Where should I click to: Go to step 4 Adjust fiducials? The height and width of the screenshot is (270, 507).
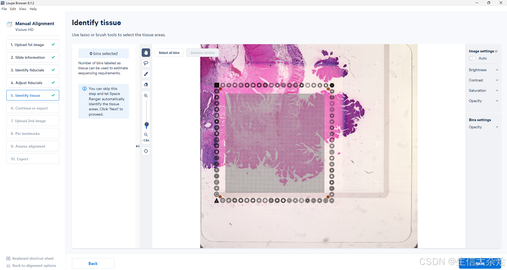tap(33, 83)
